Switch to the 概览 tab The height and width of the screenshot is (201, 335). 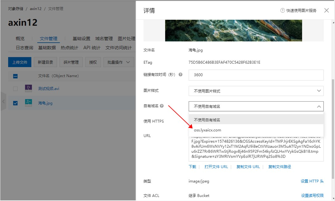tap(20, 38)
